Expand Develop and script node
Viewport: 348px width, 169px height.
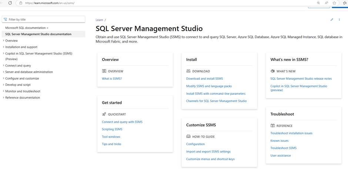pyautogui.click(x=3, y=84)
